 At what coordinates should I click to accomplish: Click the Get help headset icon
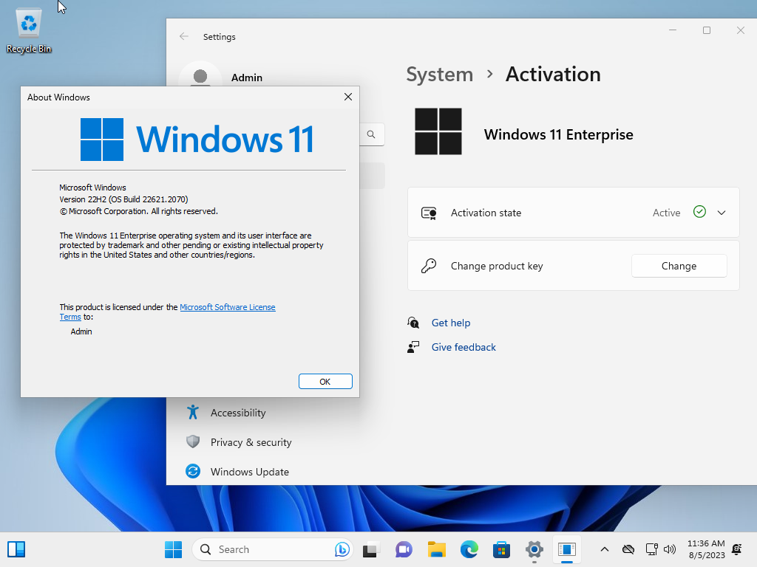pyautogui.click(x=413, y=323)
